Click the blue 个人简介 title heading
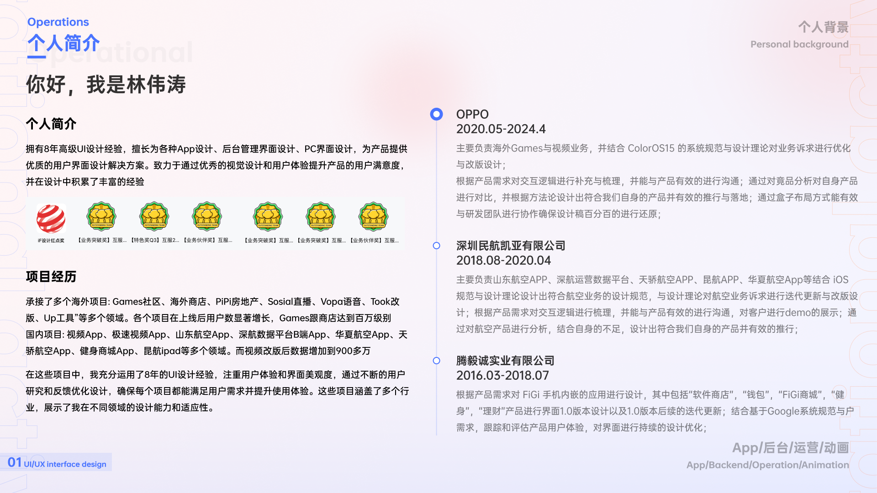 [x=63, y=43]
